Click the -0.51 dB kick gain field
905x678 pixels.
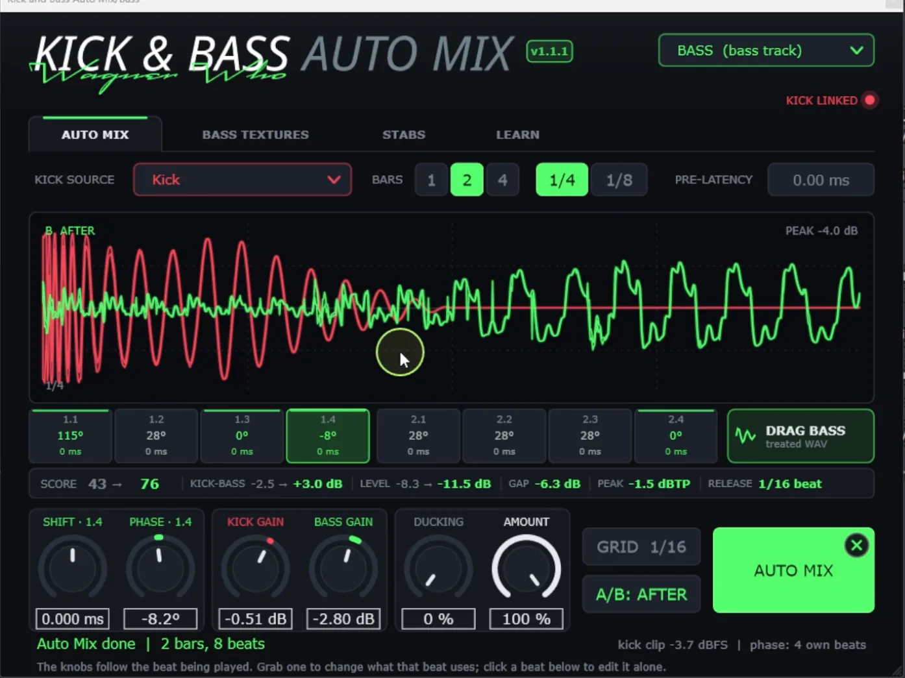coord(255,619)
